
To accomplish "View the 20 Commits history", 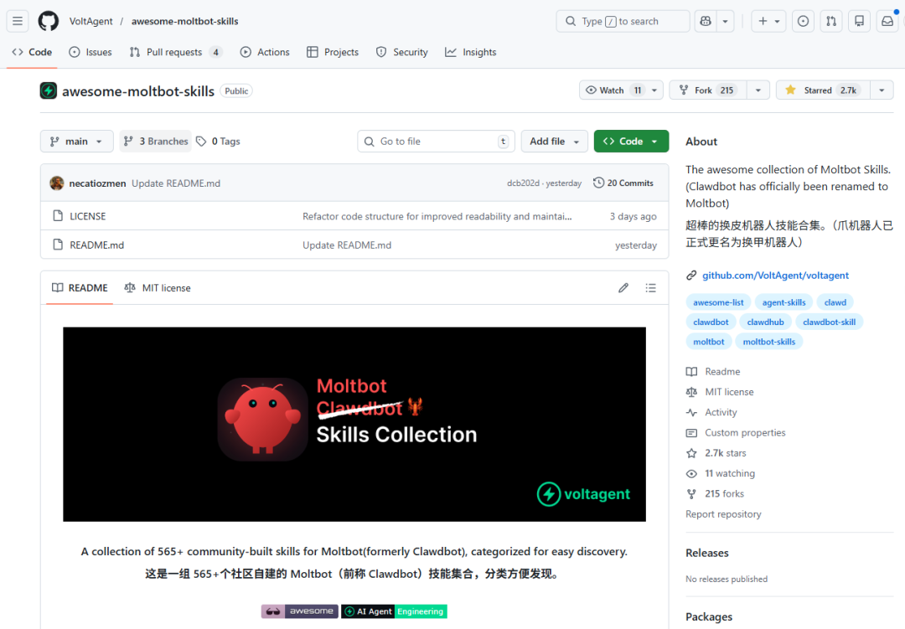I will pyautogui.click(x=623, y=183).
